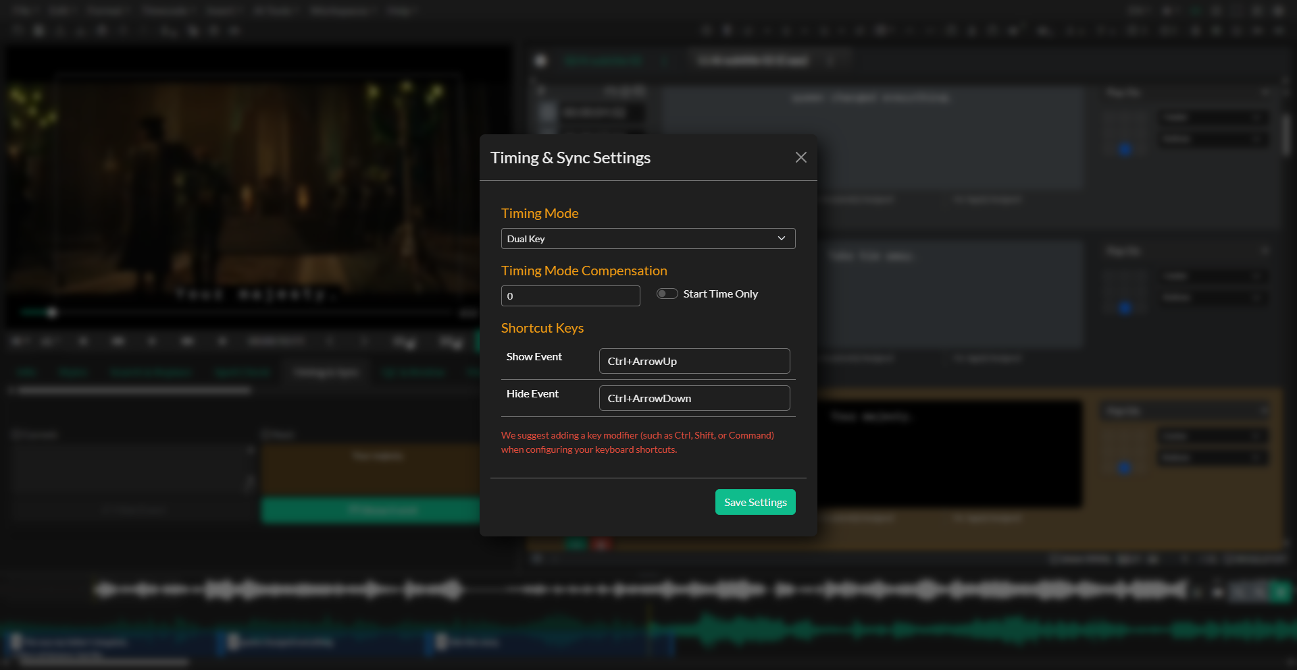
Task: Click the first icon in the top-left toolbar
Action: click(17, 30)
